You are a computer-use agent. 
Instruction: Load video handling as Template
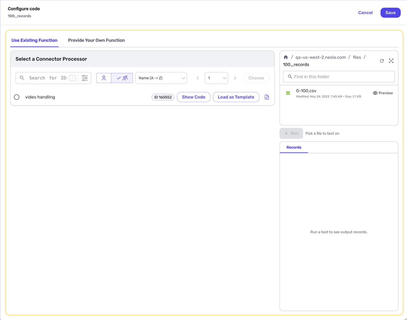click(236, 97)
